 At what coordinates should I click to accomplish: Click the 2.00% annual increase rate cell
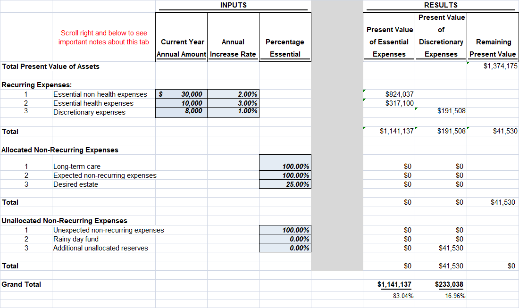(233, 94)
